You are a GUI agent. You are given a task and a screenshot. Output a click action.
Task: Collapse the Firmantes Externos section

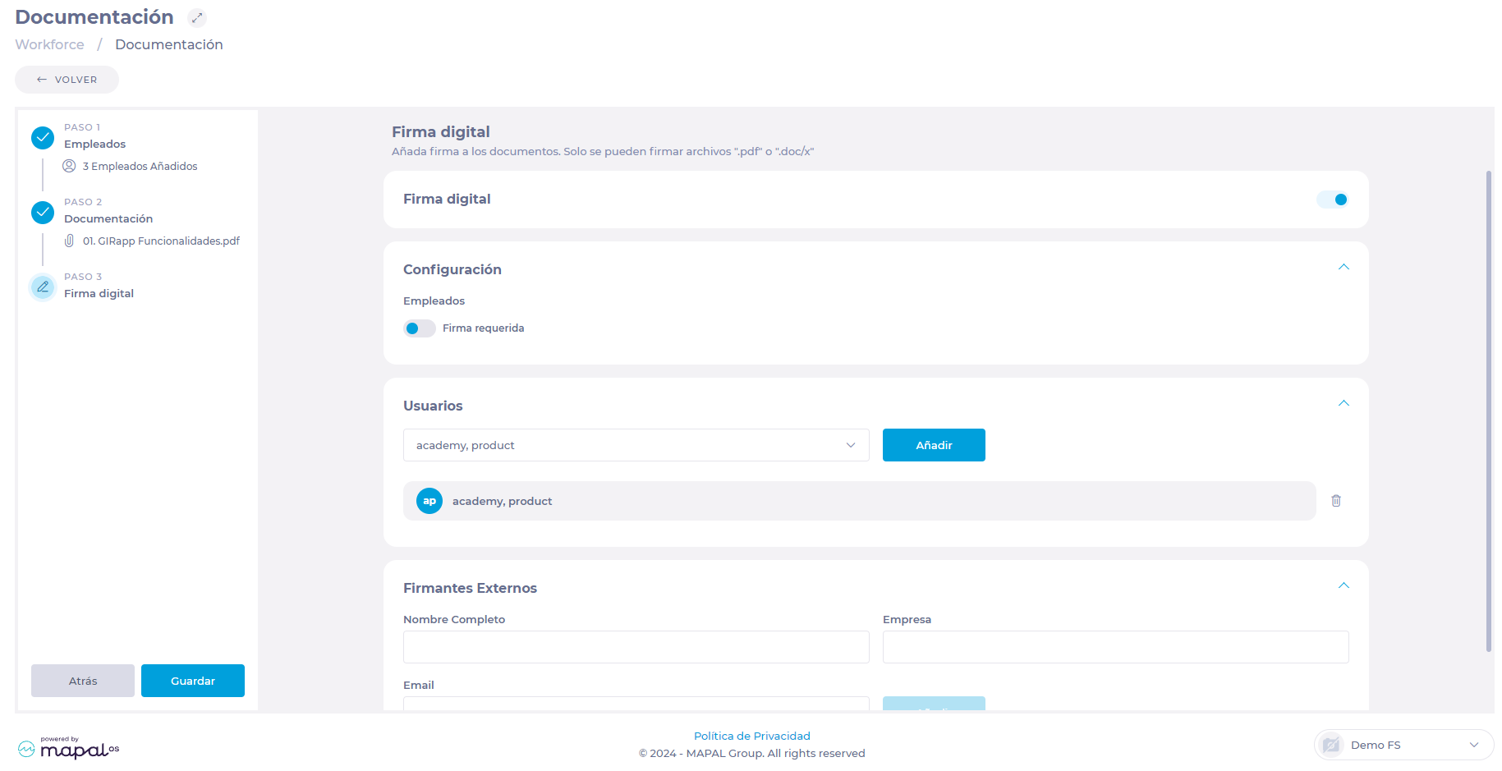pos(1344,586)
